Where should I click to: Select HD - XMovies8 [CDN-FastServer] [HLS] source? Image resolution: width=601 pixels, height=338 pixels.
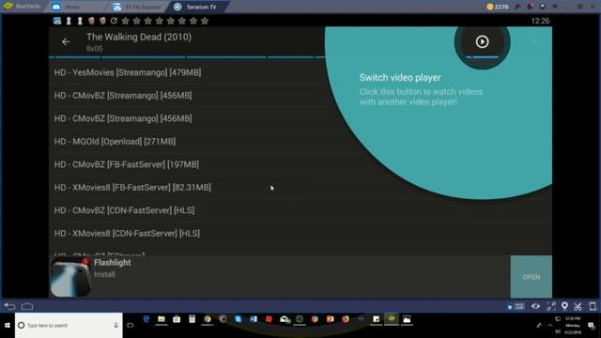(x=300, y=234)
